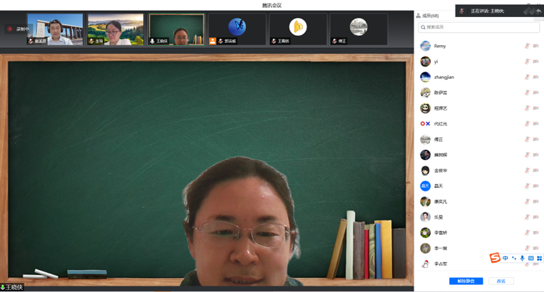The width and height of the screenshot is (544, 292).
Task: Click the microphone icon in Sogou toolbar
Action: click(x=522, y=258)
